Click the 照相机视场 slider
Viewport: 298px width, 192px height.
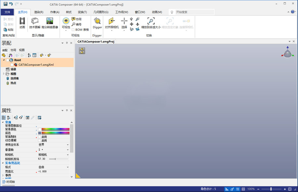pos(58,159)
